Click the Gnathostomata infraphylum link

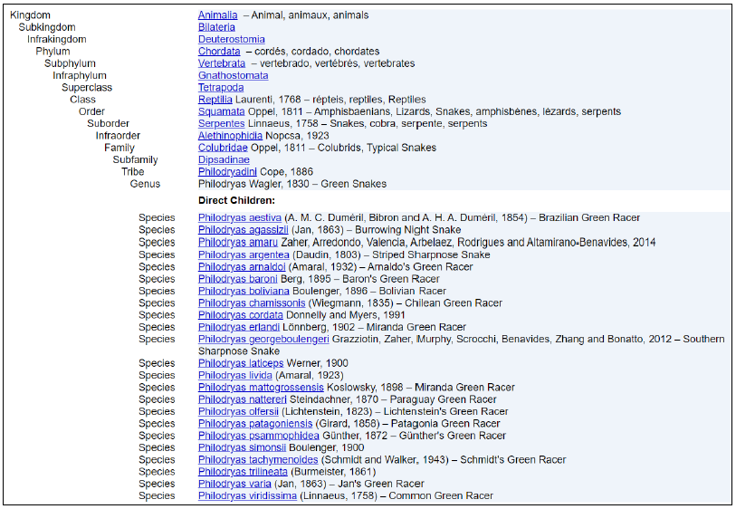tap(233, 75)
